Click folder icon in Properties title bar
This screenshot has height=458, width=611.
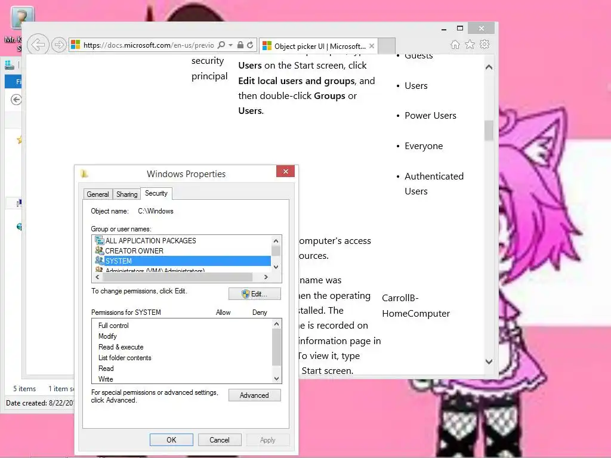(85, 174)
